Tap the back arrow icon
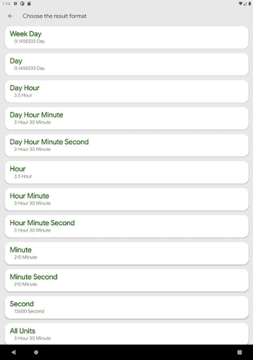 (10, 16)
